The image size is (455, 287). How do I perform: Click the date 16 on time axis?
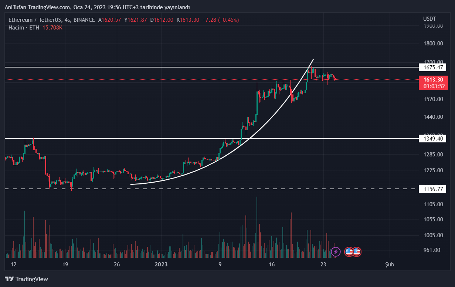272,264
